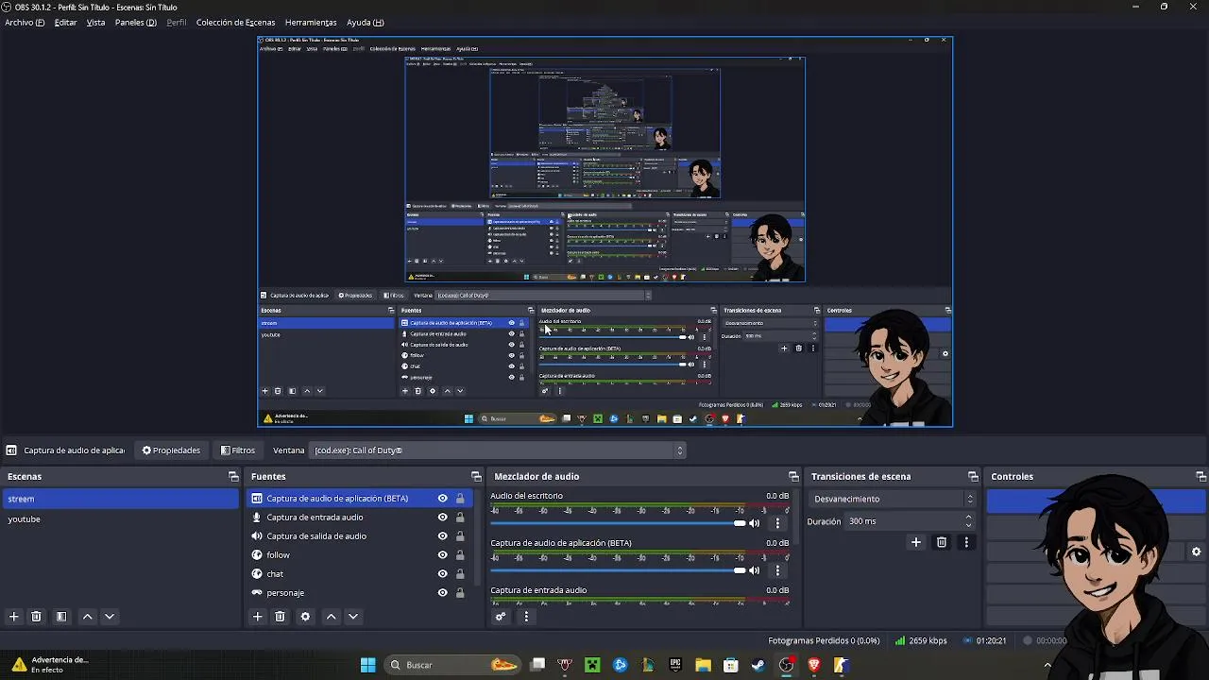The width and height of the screenshot is (1209, 680).
Task: Add a new scene in Escenas panel
Action: [x=14, y=617]
